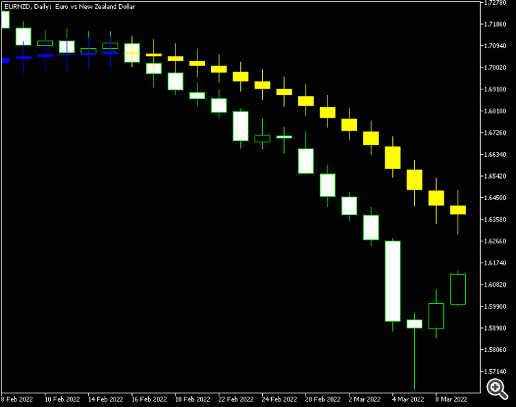The width and height of the screenshot is (516, 407).
Task: Click the 1.65420 price label
Action: [495, 176]
